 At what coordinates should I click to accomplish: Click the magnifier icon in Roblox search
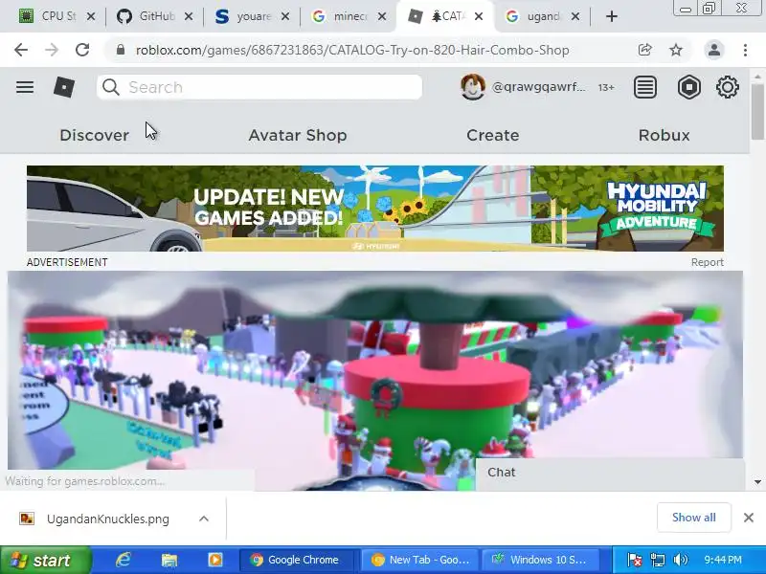pos(111,87)
